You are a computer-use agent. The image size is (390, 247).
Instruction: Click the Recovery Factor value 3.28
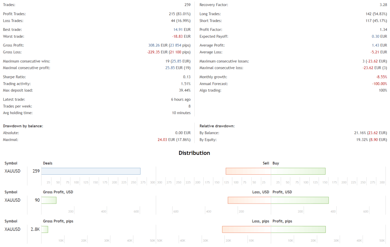click(383, 5)
